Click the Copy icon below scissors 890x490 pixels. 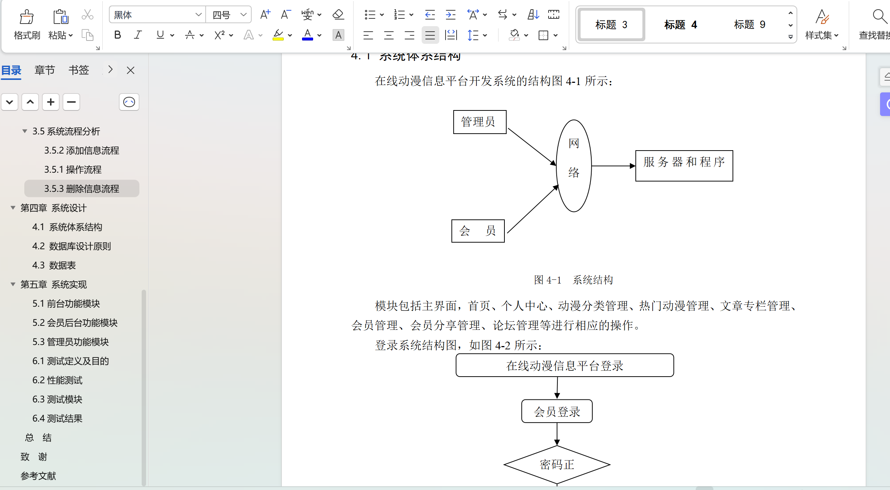(x=88, y=35)
